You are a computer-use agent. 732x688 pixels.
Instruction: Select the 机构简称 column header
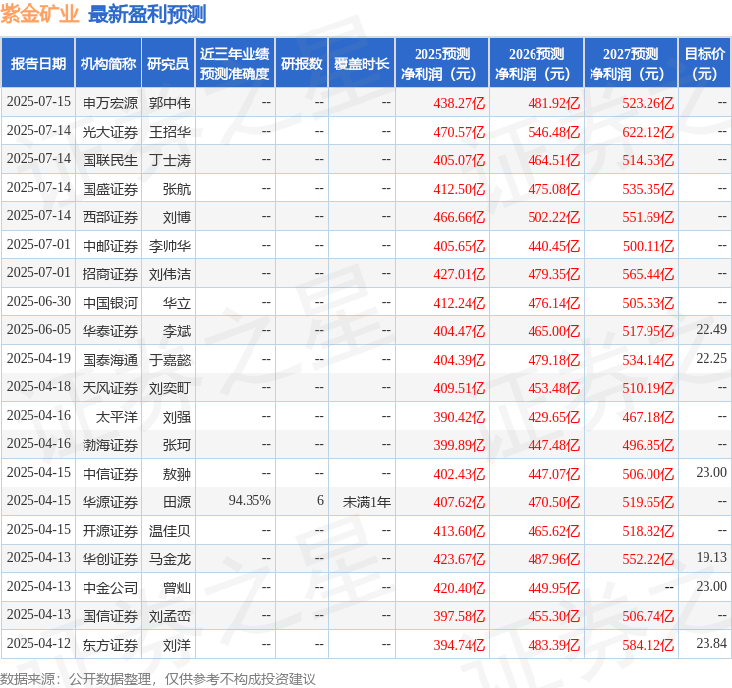click(x=108, y=63)
